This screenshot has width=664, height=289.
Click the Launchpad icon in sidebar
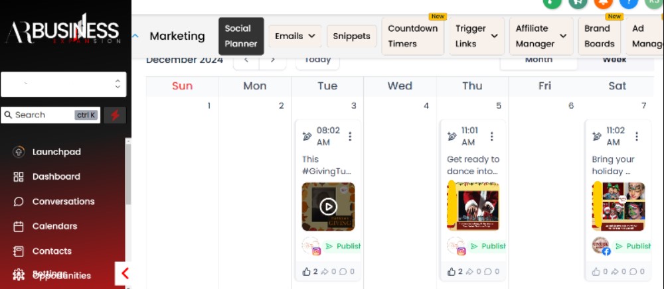[19, 152]
